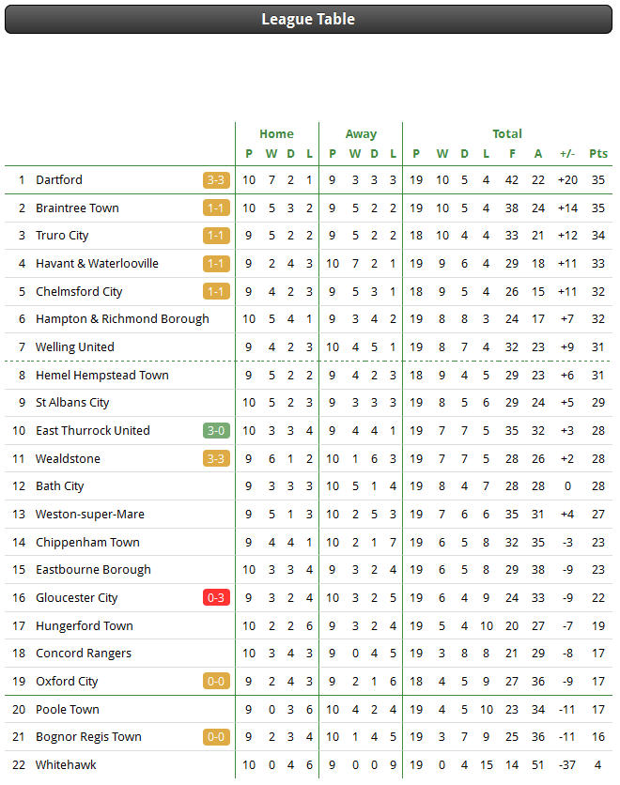Open Bognor Regis Town's 0-0 badge
The height and width of the screenshot is (785, 620).
(216, 737)
